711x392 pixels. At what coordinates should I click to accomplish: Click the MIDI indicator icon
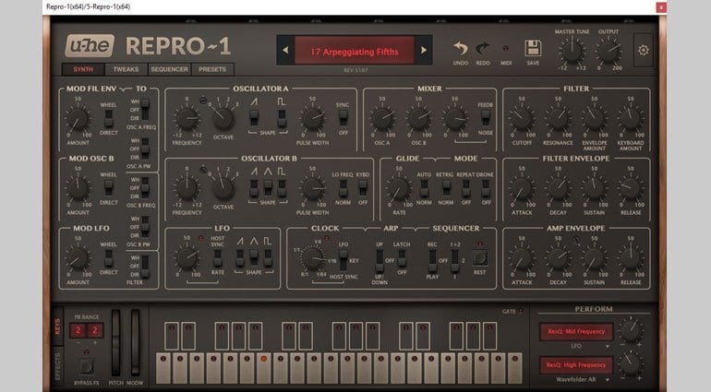coord(506,48)
